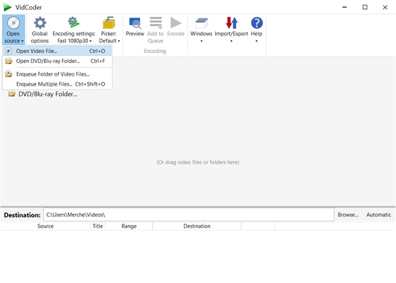Choose Open Video File... menu entry
The width and height of the screenshot is (396, 283).
[57, 51]
